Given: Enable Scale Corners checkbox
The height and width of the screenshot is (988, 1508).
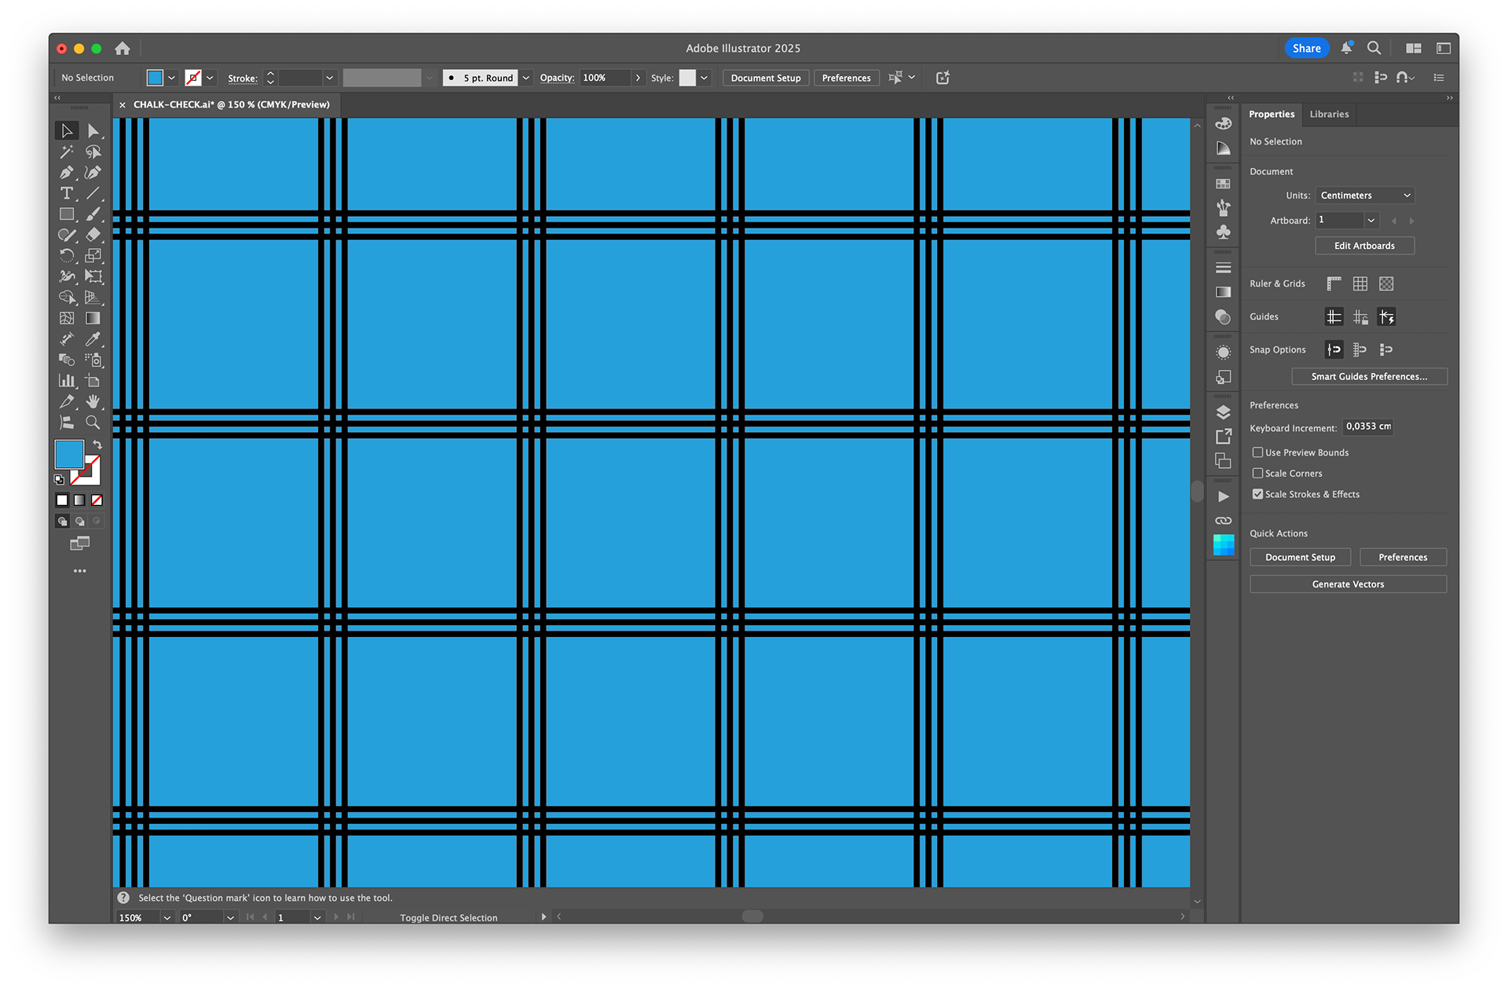Looking at the screenshot, I should coord(1257,474).
